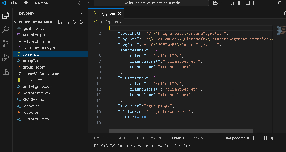Click the "sourceTenant" key on line 5
This screenshot has height=152, width=286.
pos(134,50)
